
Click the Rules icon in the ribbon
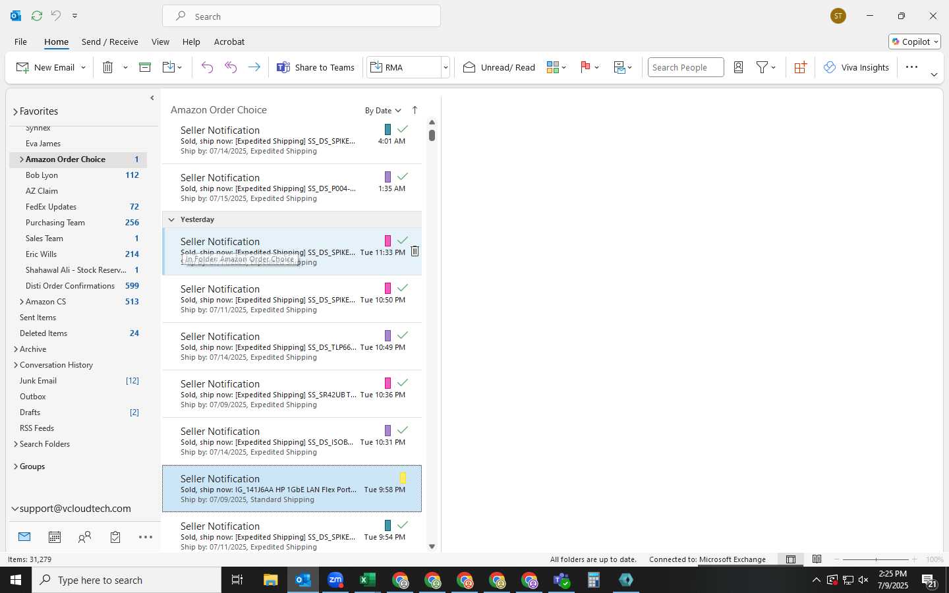619,67
